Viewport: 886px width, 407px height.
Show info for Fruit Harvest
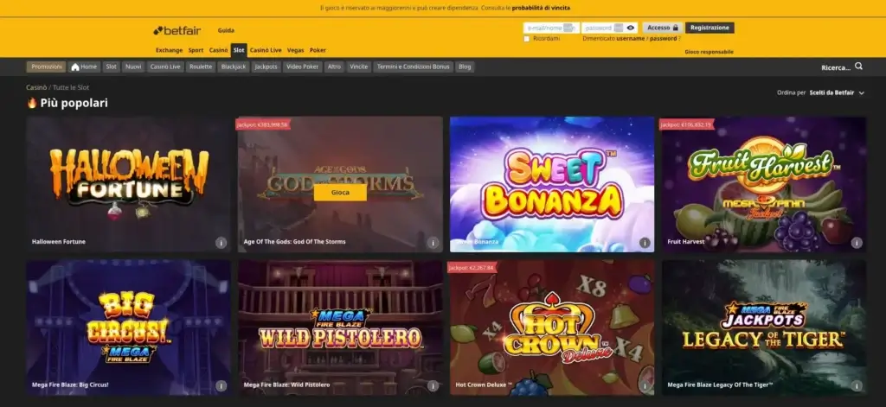click(x=857, y=243)
